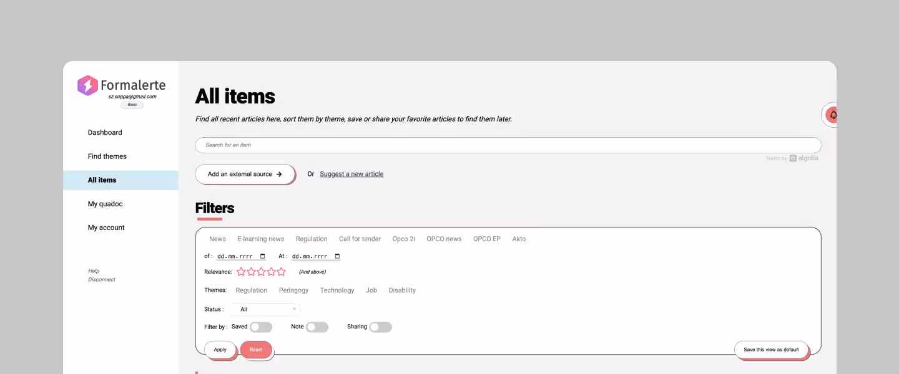This screenshot has height=374, width=899.
Task: Open the 'of' date calendar icon
Action: (263, 256)
